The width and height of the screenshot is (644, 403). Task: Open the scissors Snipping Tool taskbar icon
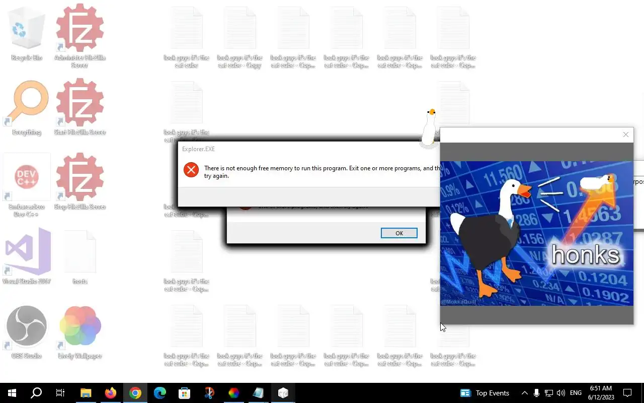tap(209, 393)
